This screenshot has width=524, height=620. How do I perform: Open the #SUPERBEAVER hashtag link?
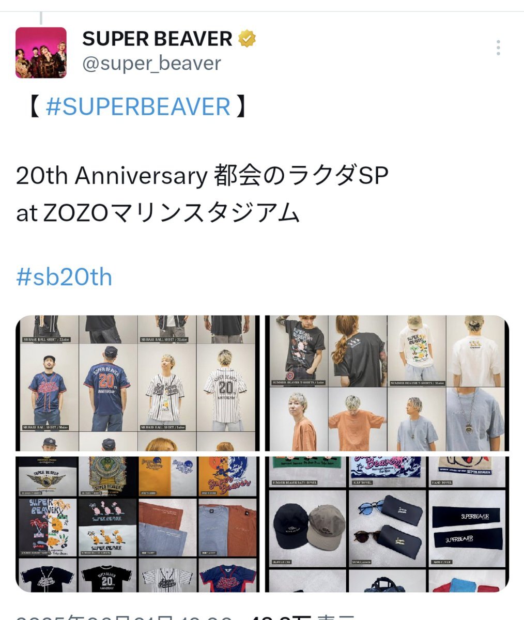pos(138,107)
